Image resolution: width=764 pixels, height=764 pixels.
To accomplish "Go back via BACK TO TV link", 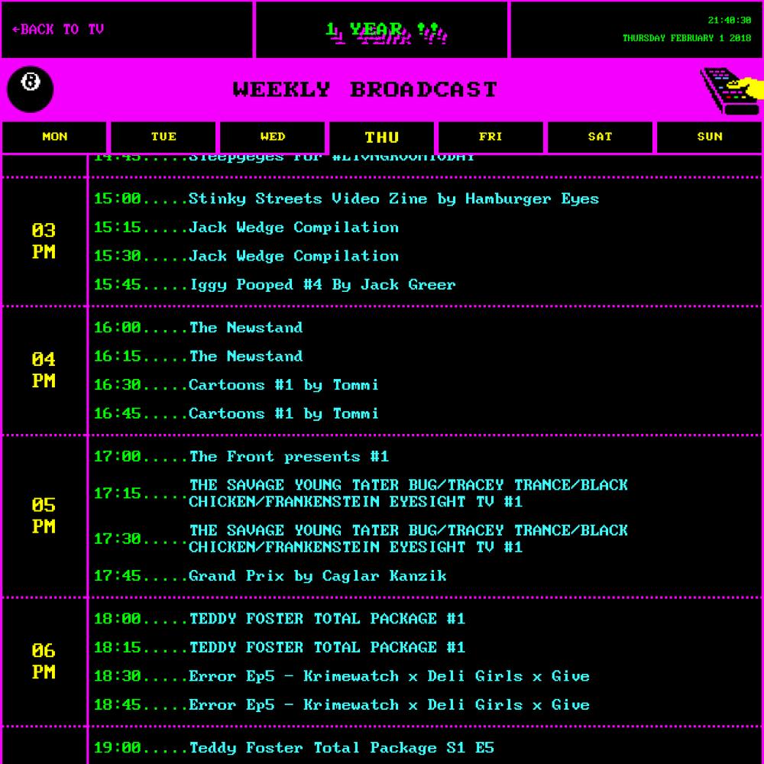I will coord(58,29).
